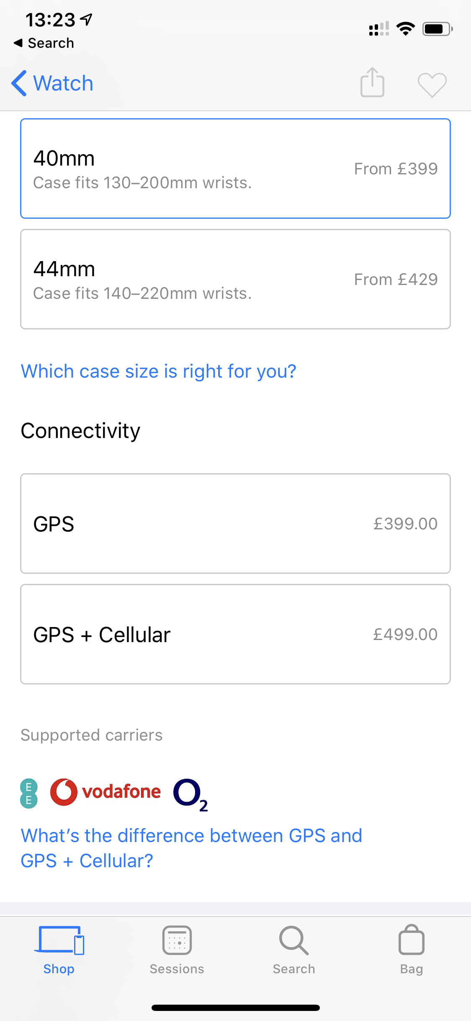Open the Shop tab
This screenshot has width=471, height=1021.
click(x=59, y=949)
